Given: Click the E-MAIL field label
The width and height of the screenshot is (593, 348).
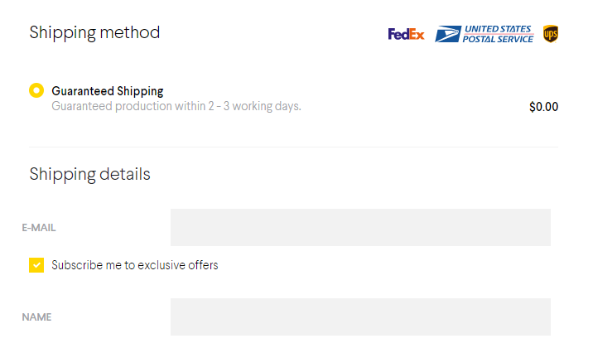Looking at the screenshot, I should pos(39,228).
